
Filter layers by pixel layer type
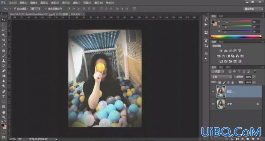click(x=230, y=72)
